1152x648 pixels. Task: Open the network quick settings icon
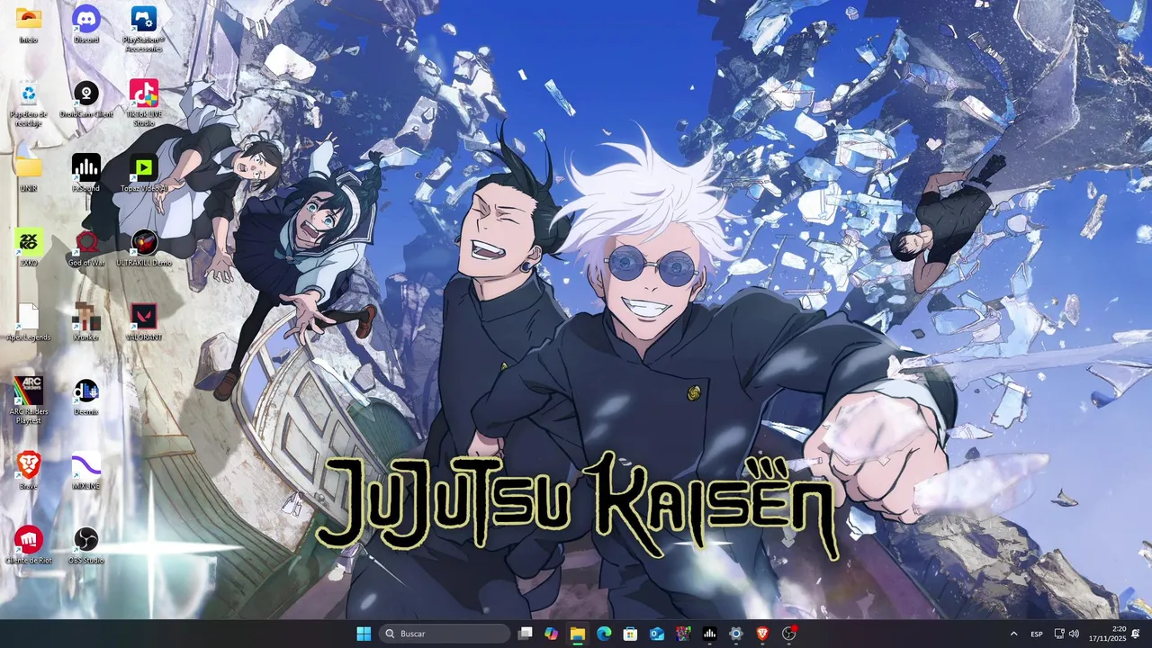[1059, 634]
